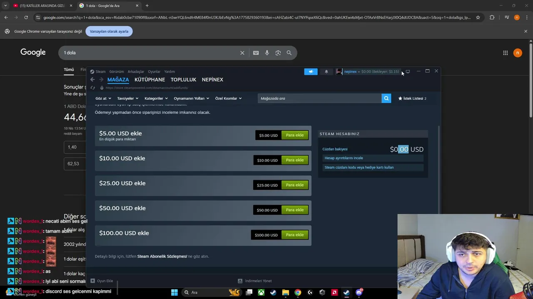The image size is (533, 299).
Task: Click Varsayılan olarak ayarla button
Action: coord(109,31)
